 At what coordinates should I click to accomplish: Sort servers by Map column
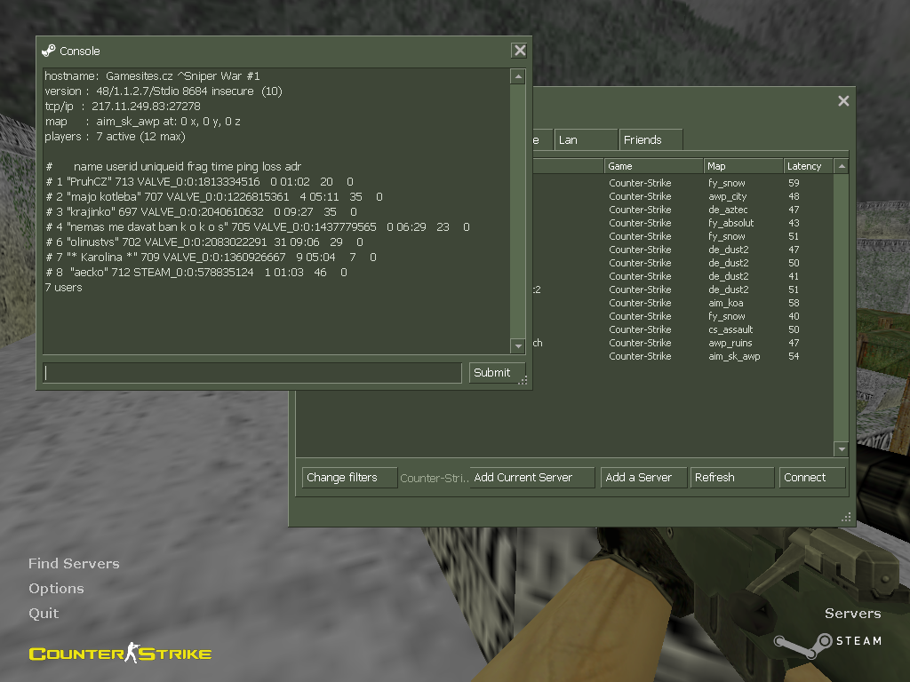(x=744, y=166)
